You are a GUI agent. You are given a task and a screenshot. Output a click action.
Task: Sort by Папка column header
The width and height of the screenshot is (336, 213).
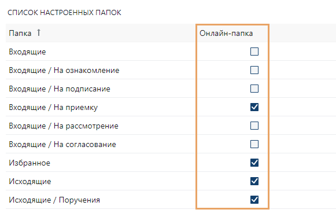tap(20, 33)
